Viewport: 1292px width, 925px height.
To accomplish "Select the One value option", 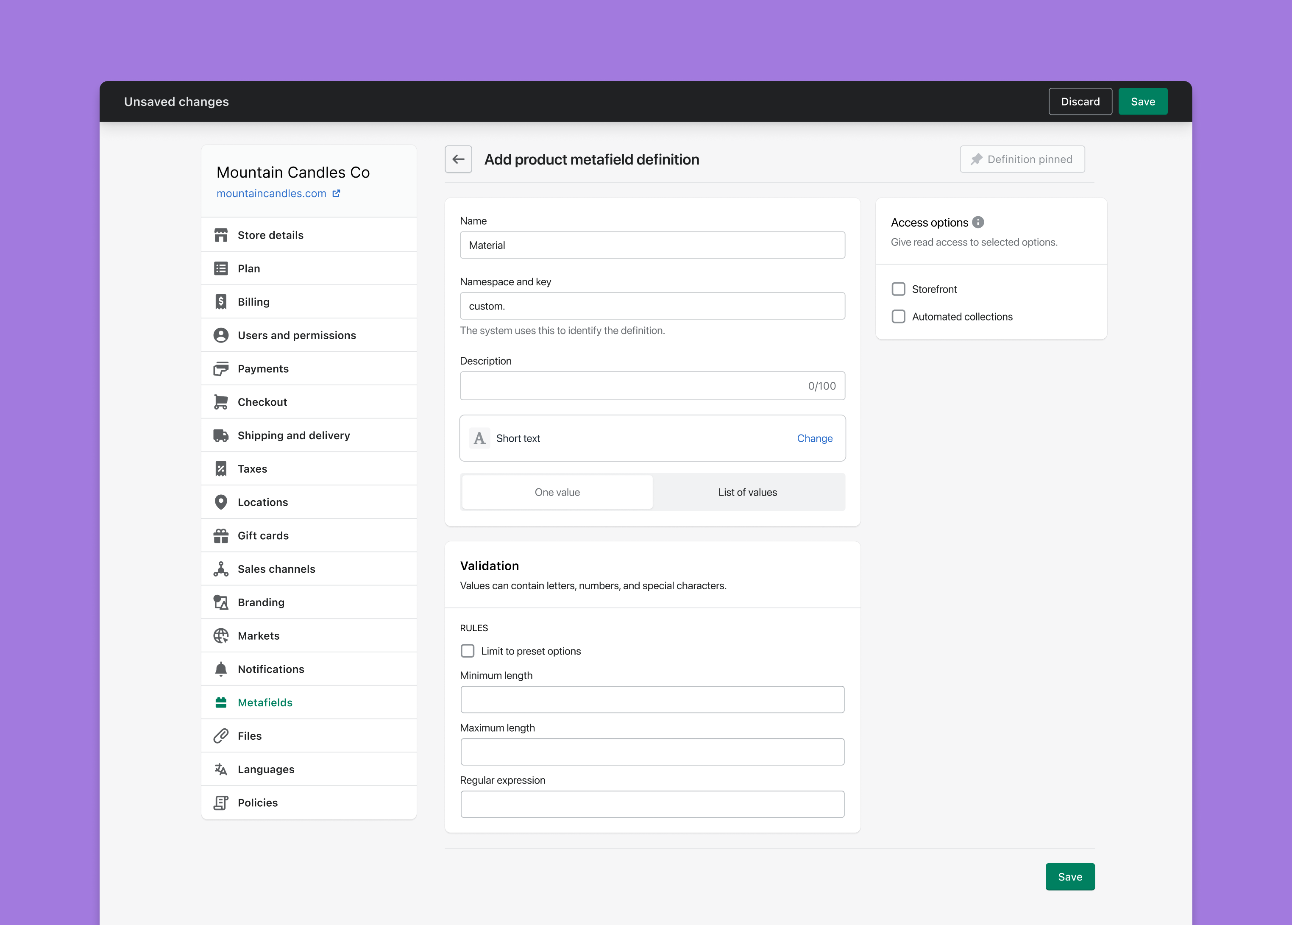I will [557, 492].
